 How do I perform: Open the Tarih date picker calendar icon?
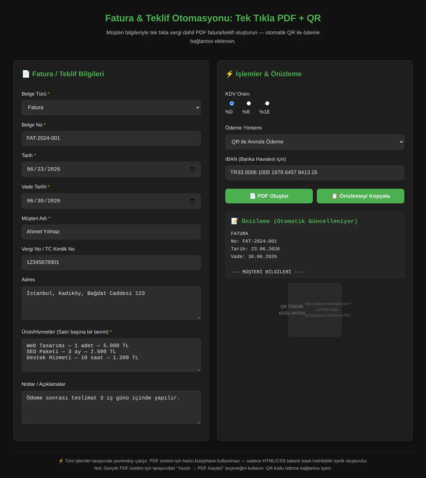point(192,169)
